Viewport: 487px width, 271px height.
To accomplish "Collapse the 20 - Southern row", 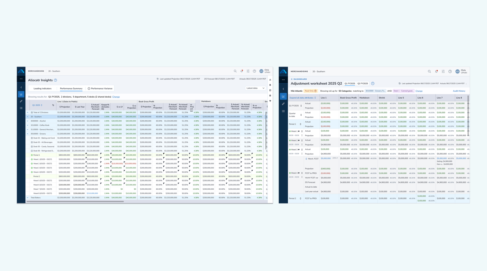I will (x=28, y=117).
